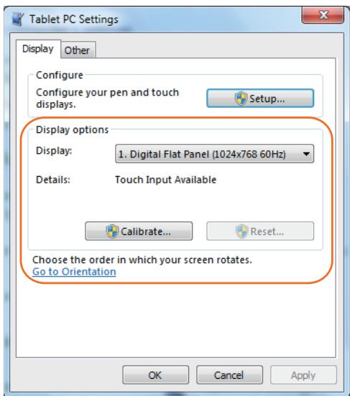Click the 'Display options' group label

72,129
